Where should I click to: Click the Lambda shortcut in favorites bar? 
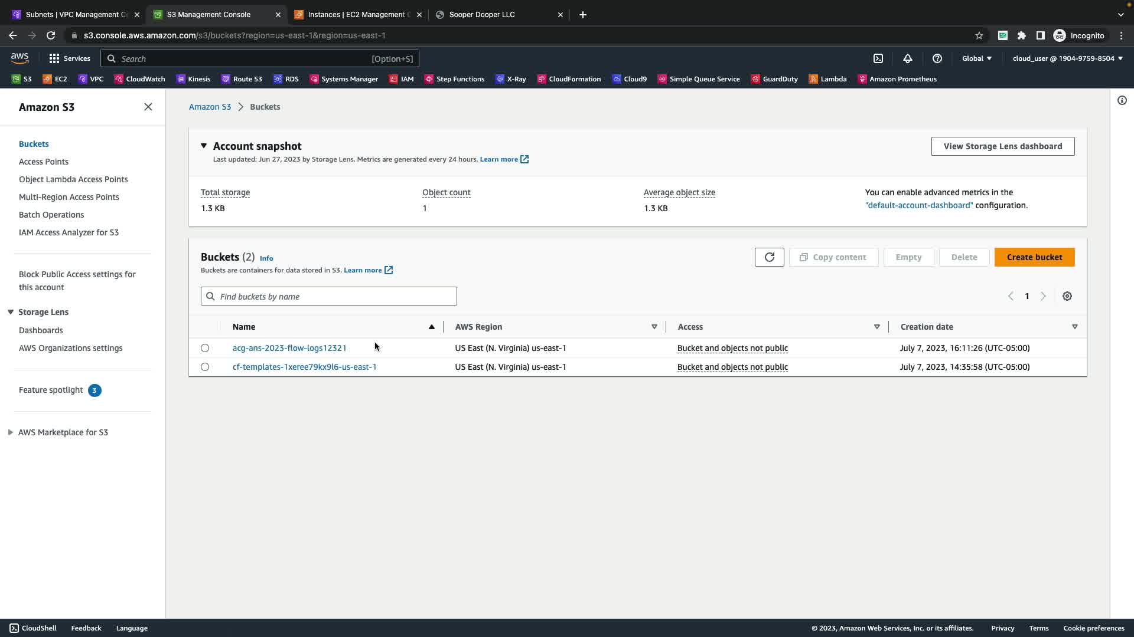[827, 79]
